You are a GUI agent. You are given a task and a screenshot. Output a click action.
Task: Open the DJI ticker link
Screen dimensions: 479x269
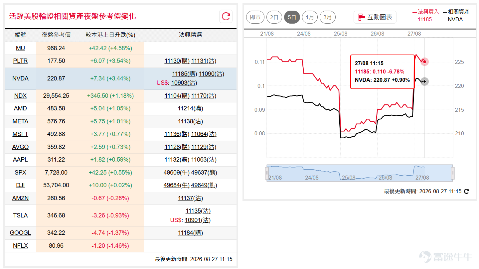click(x=20, y=185)
